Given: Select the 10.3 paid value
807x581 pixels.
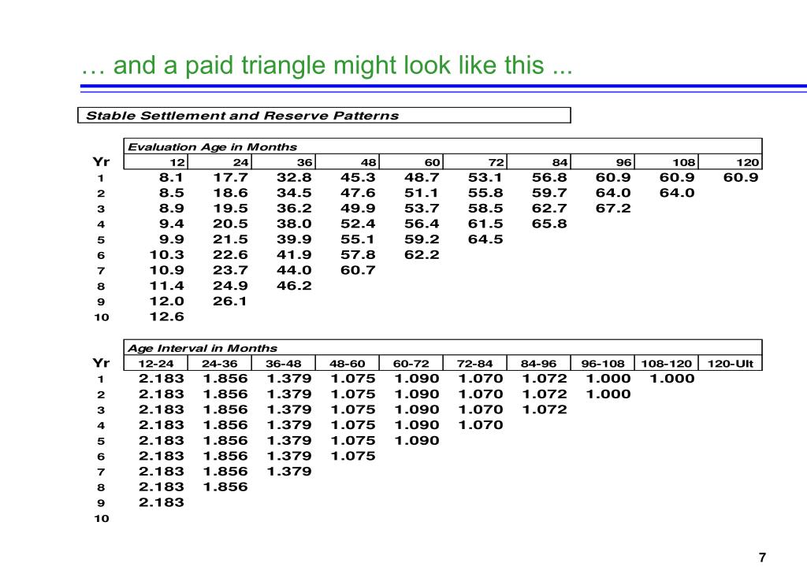Looking at the screenshot, I should (x=167, y=255).
